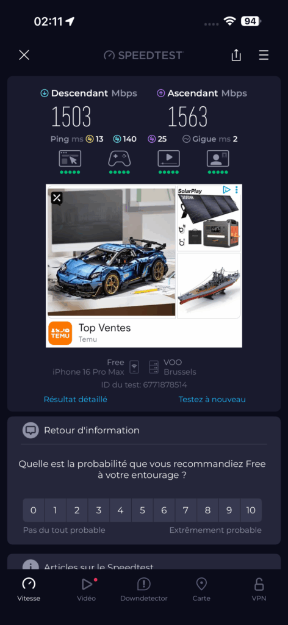Open the VPN tab
This screenshot has height=625, width=288.
259,590
